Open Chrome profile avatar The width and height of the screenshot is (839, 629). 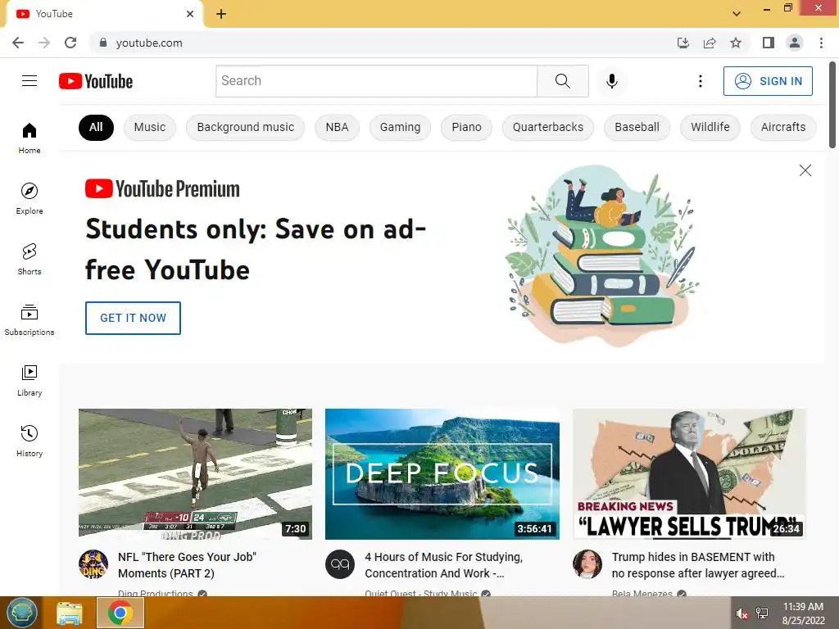click(x=795, y=43)
